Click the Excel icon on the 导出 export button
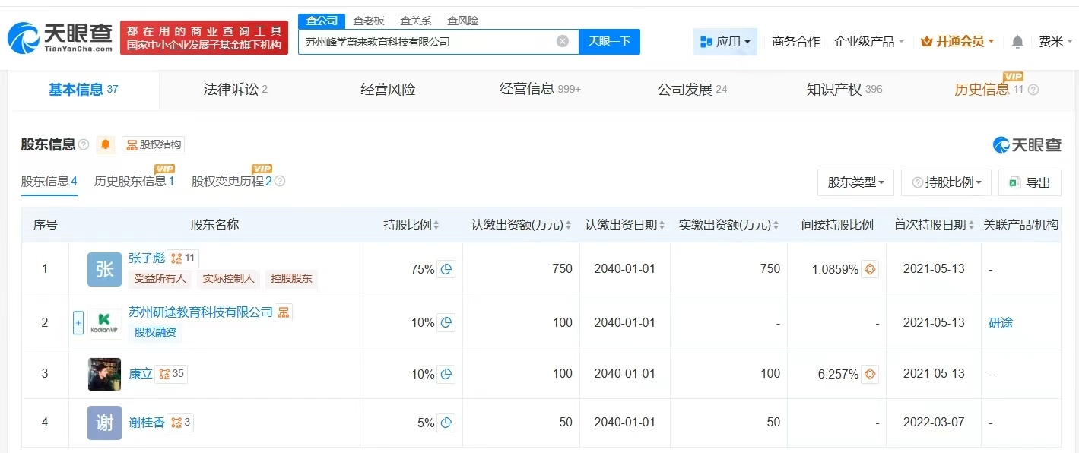Screen dimensions: 1079x453 tap(1014, 182)
